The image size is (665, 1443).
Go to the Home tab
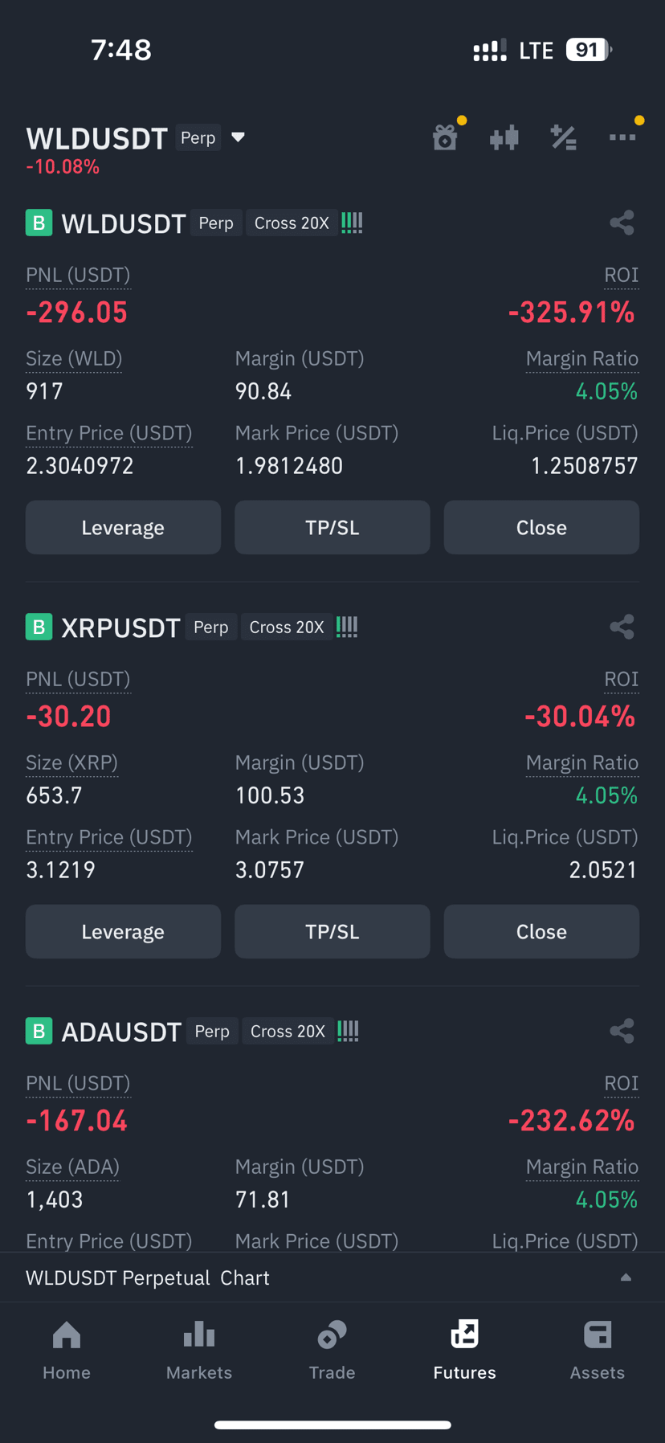67,1350
